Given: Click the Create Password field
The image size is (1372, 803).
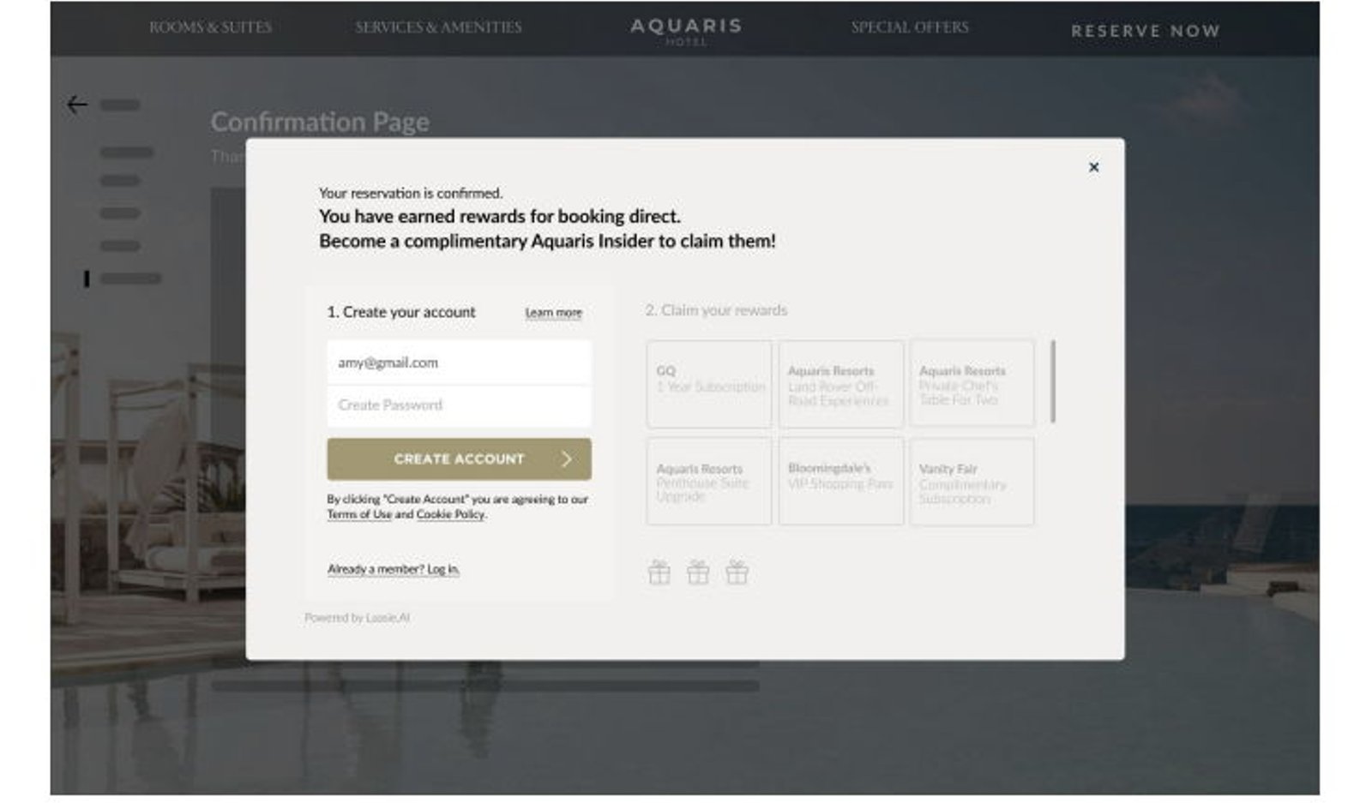Looking at the screenshot, I should 459,405.
